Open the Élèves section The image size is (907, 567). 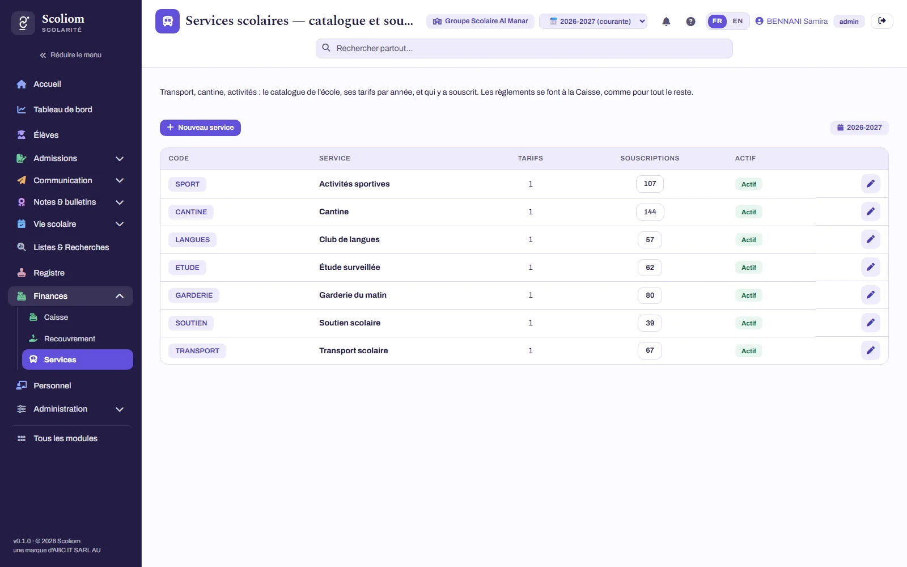tap(71, 135)
